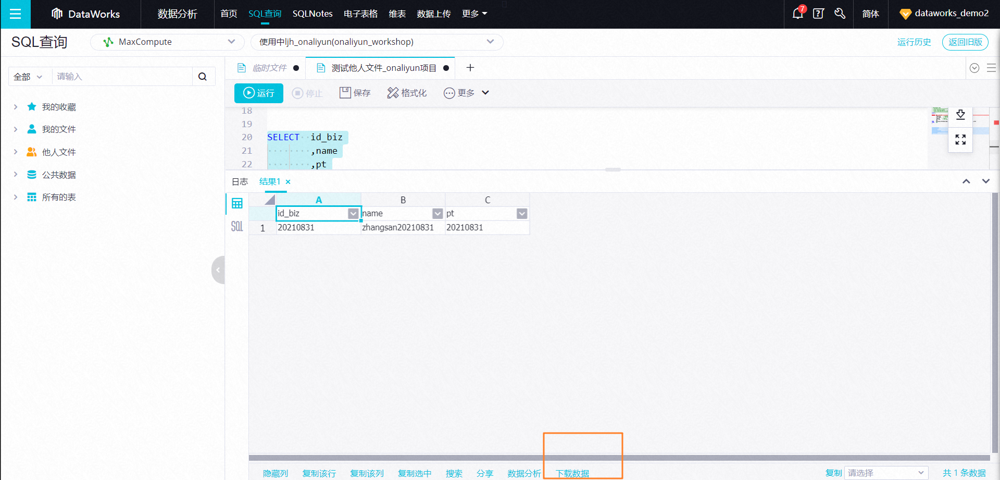Screen dimensions: 1000x480
Task: Open SQLNotes from the top navigation
Action: pyautogui.click(x=312, y=14)
